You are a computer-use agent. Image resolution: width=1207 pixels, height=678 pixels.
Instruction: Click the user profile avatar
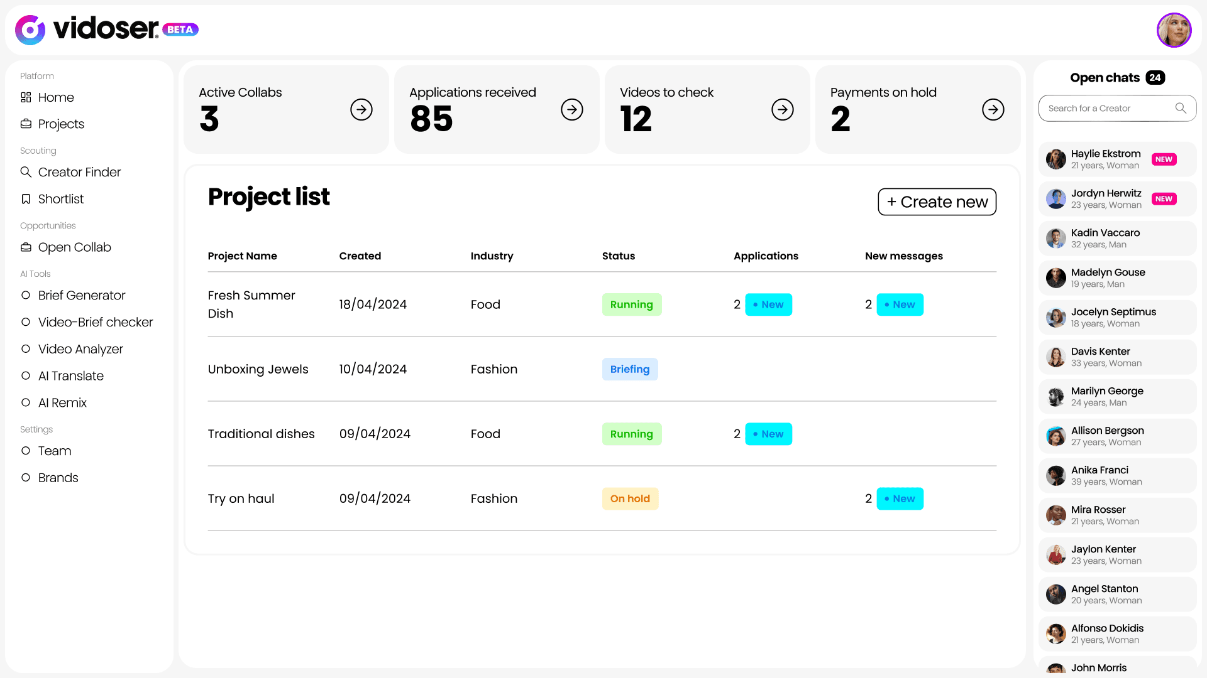coord(1174,30)
